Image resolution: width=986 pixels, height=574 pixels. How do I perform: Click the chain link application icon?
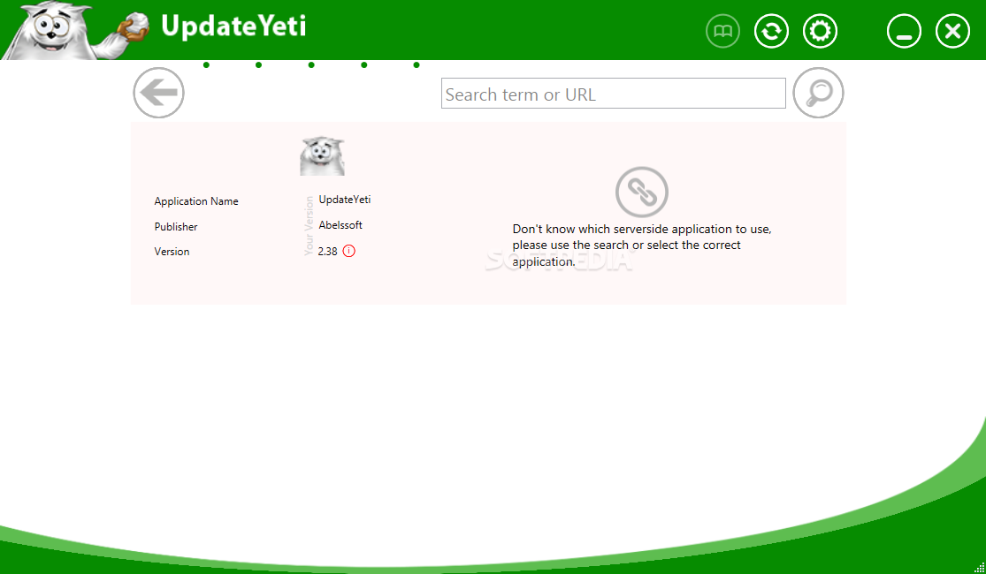641,193
